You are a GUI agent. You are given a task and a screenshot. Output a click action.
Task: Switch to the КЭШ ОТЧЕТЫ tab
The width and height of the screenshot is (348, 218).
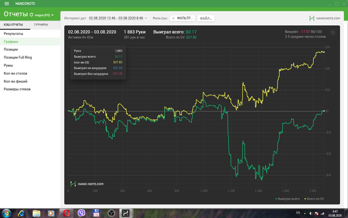click(x=13, y=25)
